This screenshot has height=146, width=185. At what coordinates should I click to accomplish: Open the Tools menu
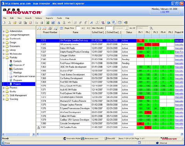point(59,18)
